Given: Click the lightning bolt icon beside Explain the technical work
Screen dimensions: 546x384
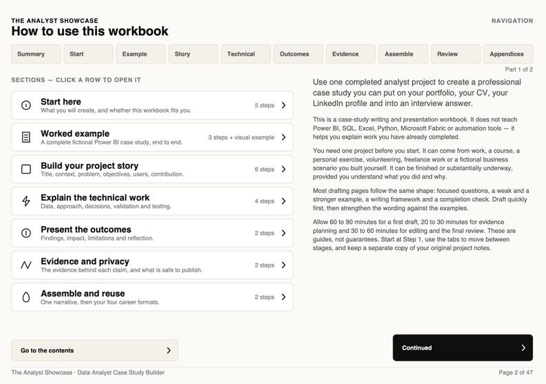Looking at the screenshot, I should [x=26, y=201].
